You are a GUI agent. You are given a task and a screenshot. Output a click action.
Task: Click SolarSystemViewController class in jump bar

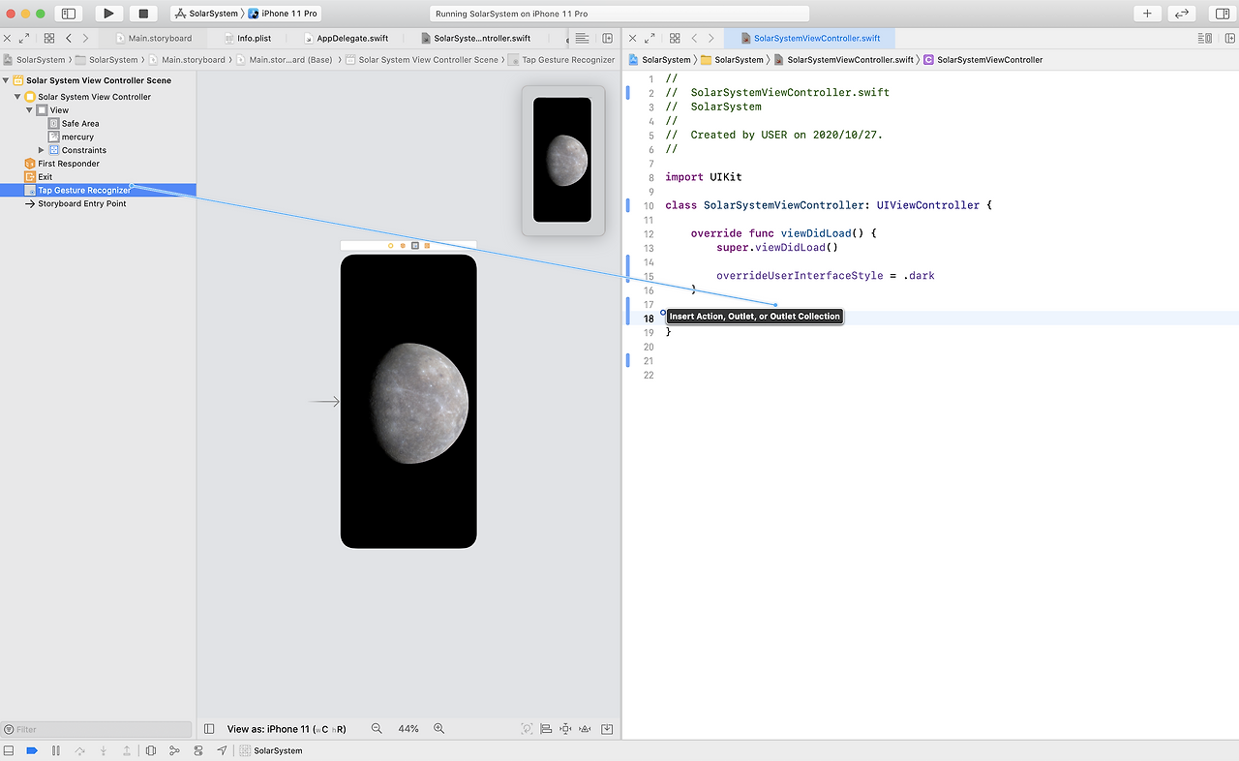(983, 60)
